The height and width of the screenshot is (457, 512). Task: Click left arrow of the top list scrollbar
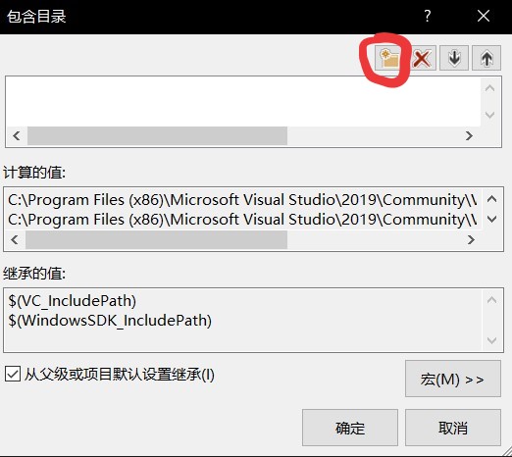coord(17,135)
